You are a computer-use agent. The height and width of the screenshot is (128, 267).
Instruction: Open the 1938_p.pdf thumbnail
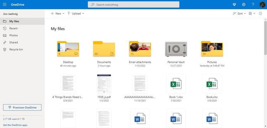coord(104,84)
